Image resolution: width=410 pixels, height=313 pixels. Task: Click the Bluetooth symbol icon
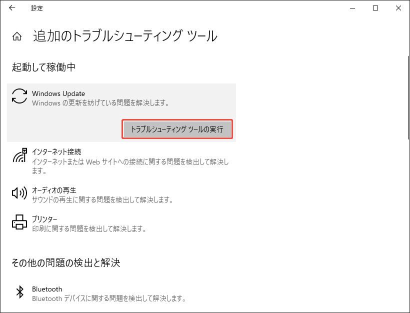[20, 292]
